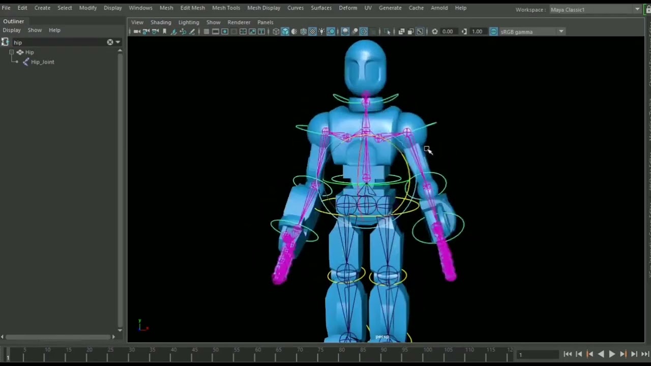
Task: Click the Bookmarks icon in panel toolbar
Action: [164, 32]
